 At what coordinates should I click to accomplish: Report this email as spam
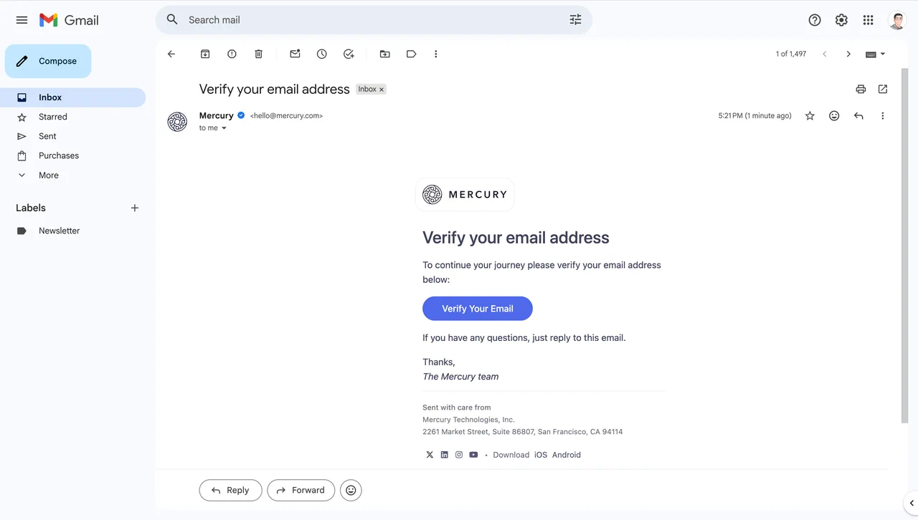(x=232, y=54)
